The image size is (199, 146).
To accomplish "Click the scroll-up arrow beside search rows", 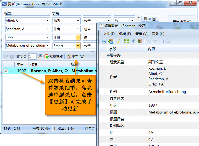I will click(139, 17).
